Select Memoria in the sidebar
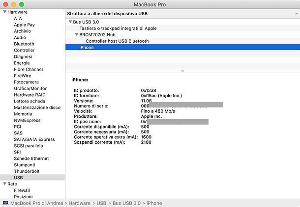The width and height of the screenshot is (300, 207). (23, 114)
